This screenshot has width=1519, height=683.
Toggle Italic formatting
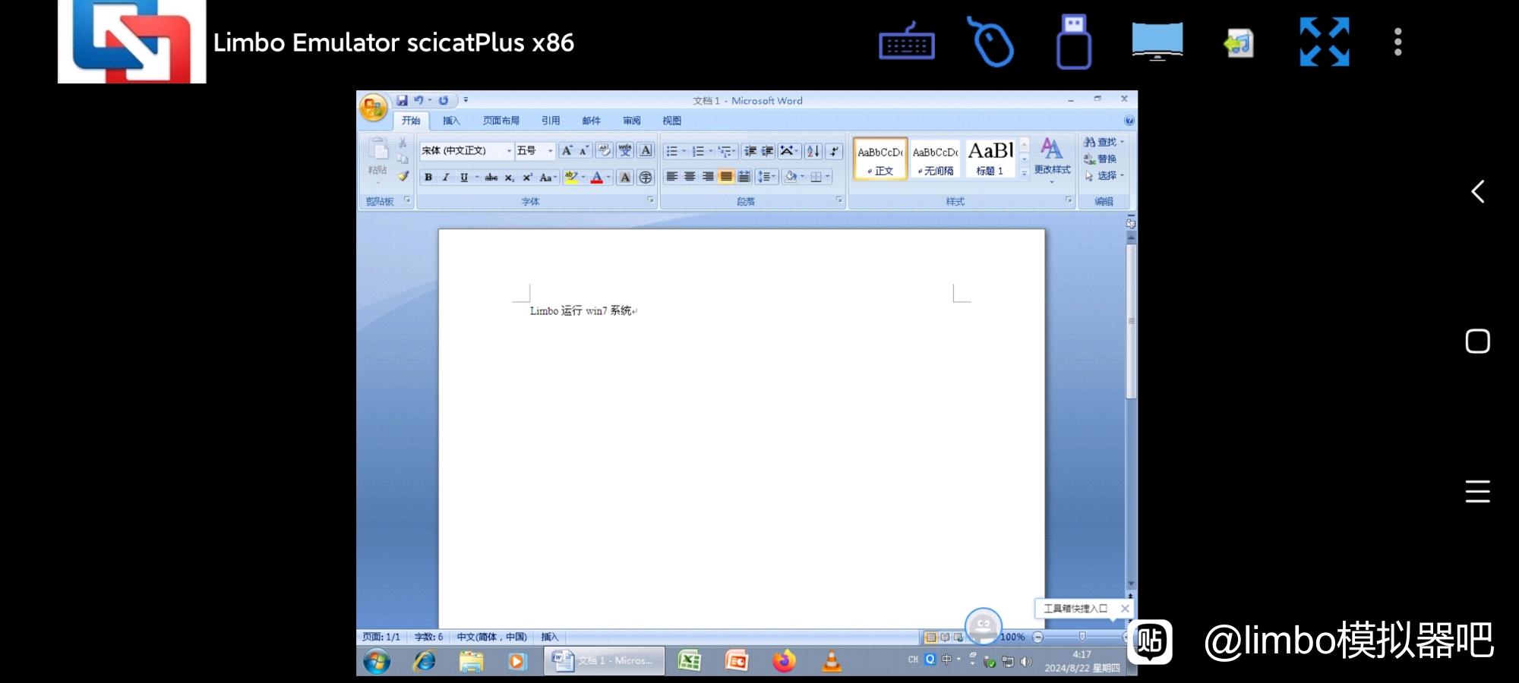pyautogui.click(x=446, y=177)
